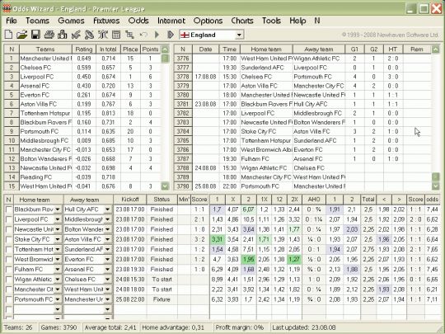Click the Odds Wizard title bar icon

7,8
